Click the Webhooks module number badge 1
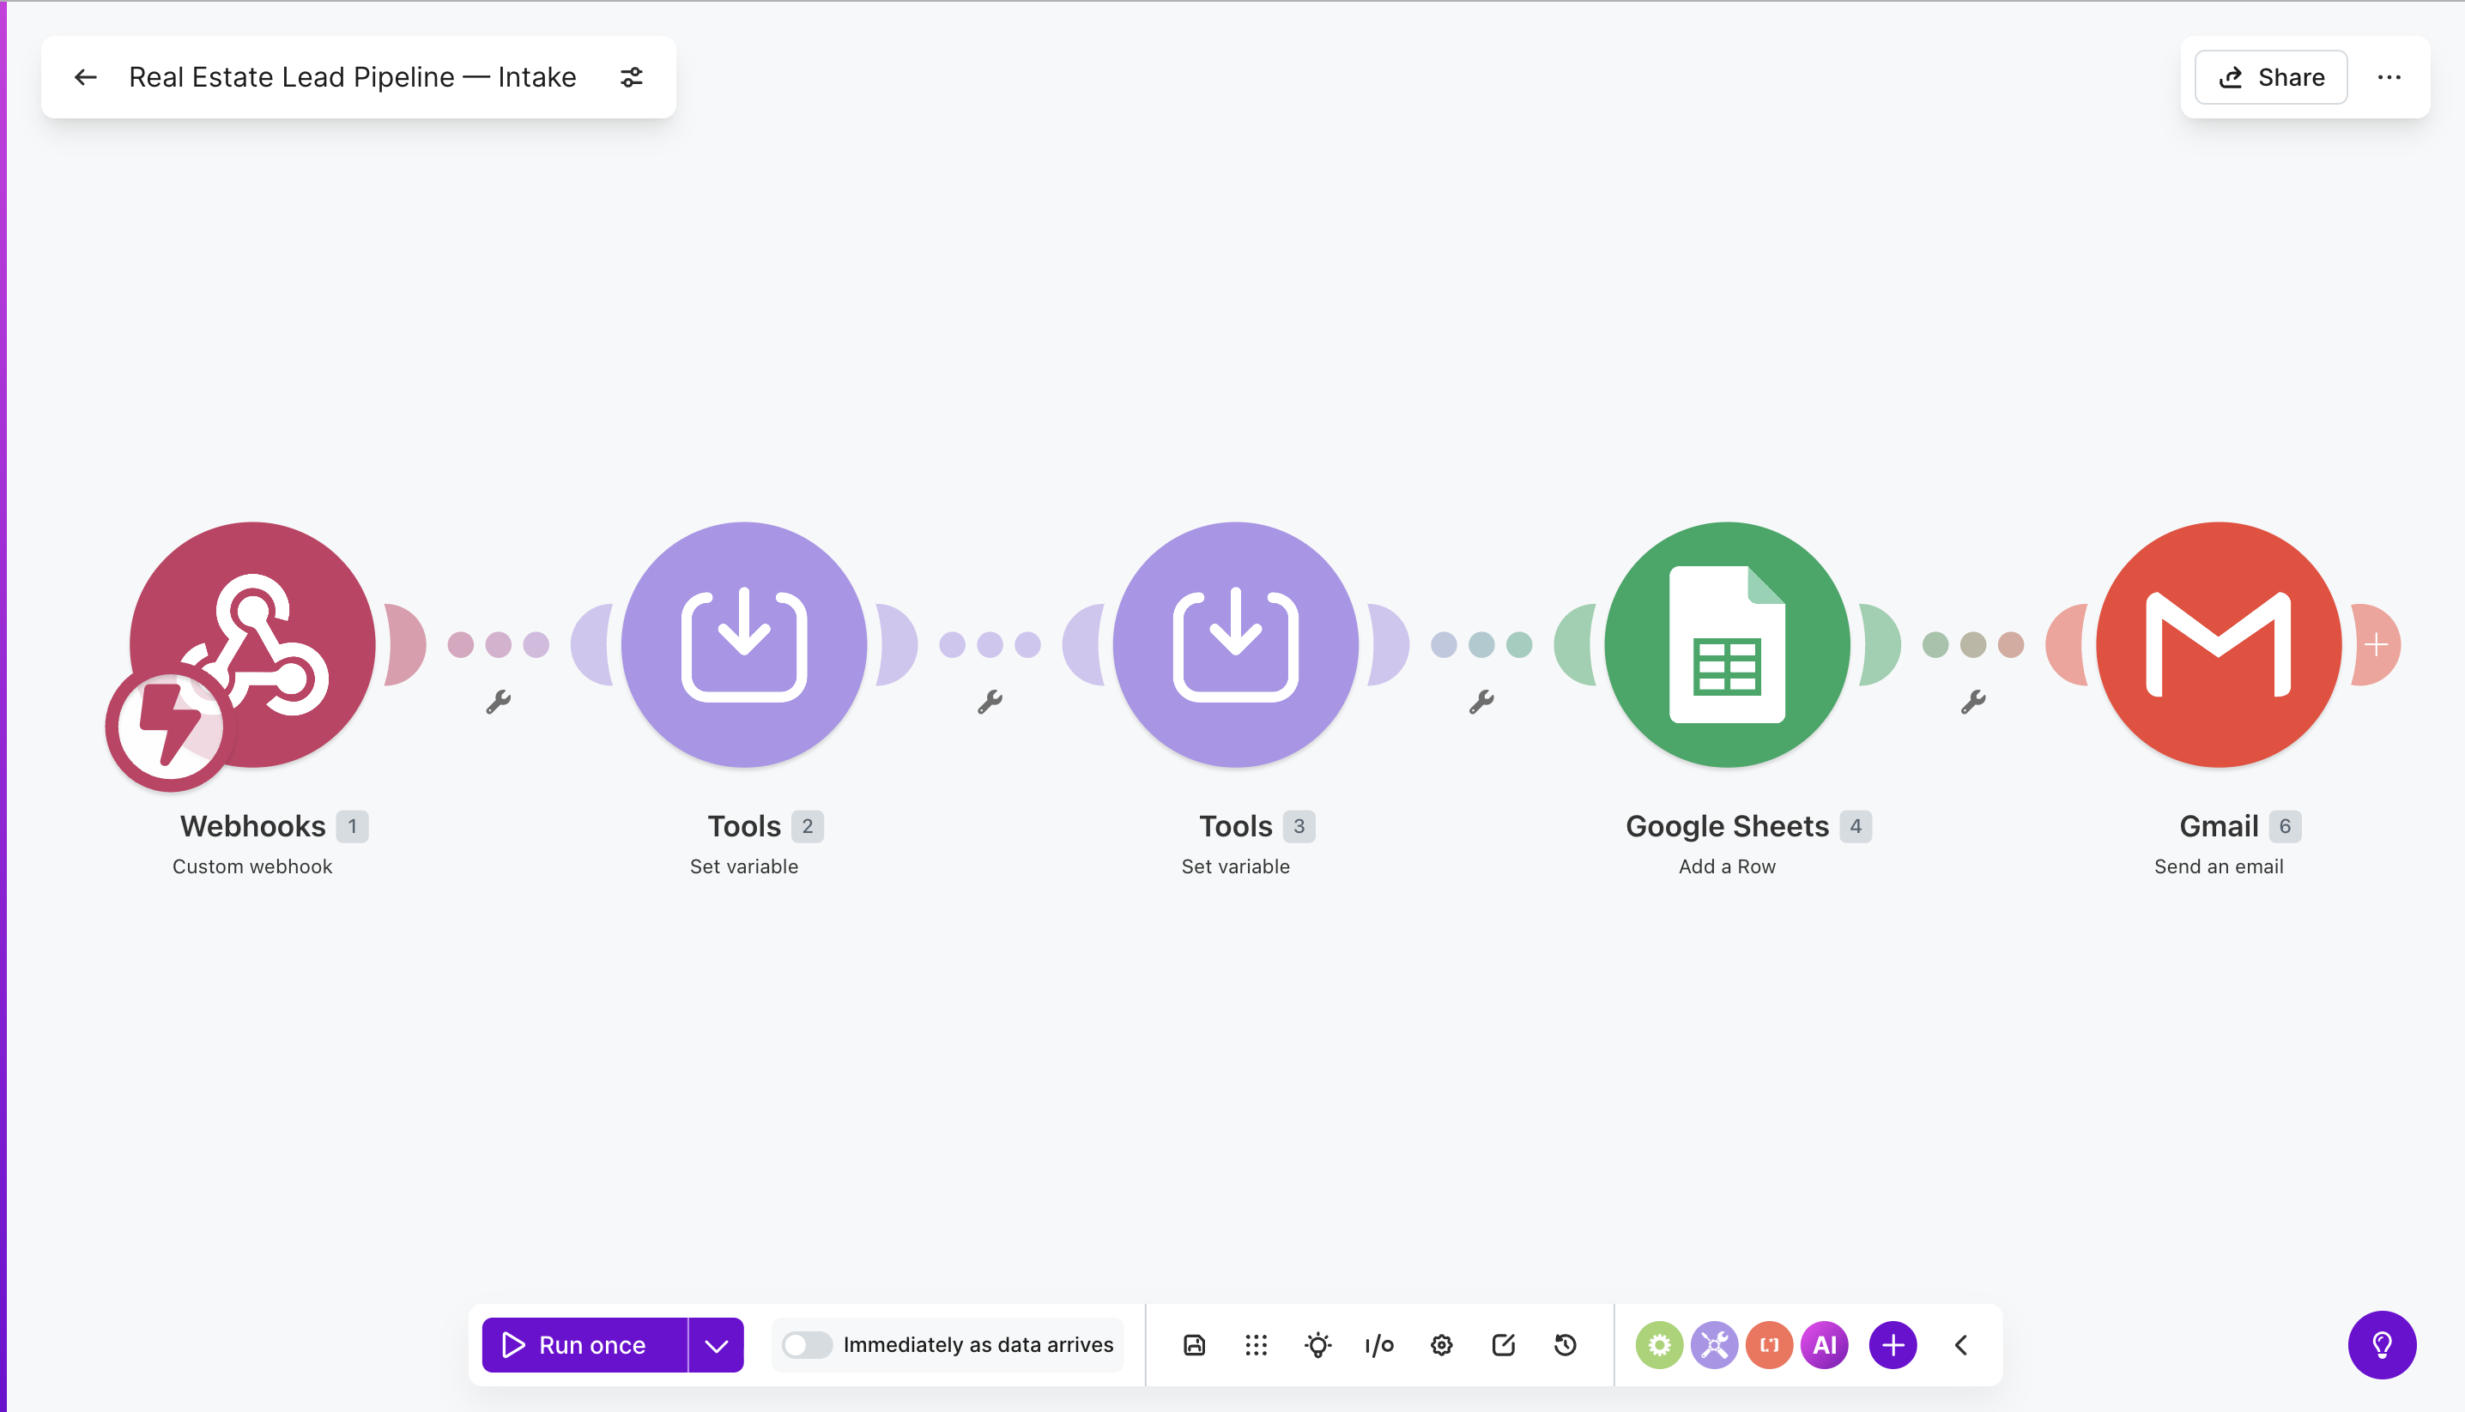The image size is (2465, 1412). click(x=352, y=826)
